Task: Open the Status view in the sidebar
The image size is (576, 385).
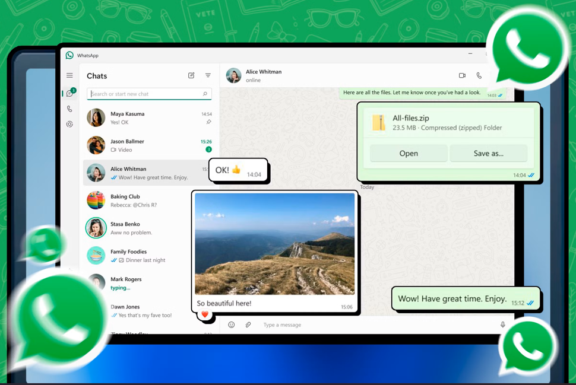Action: tap(69, 123)
